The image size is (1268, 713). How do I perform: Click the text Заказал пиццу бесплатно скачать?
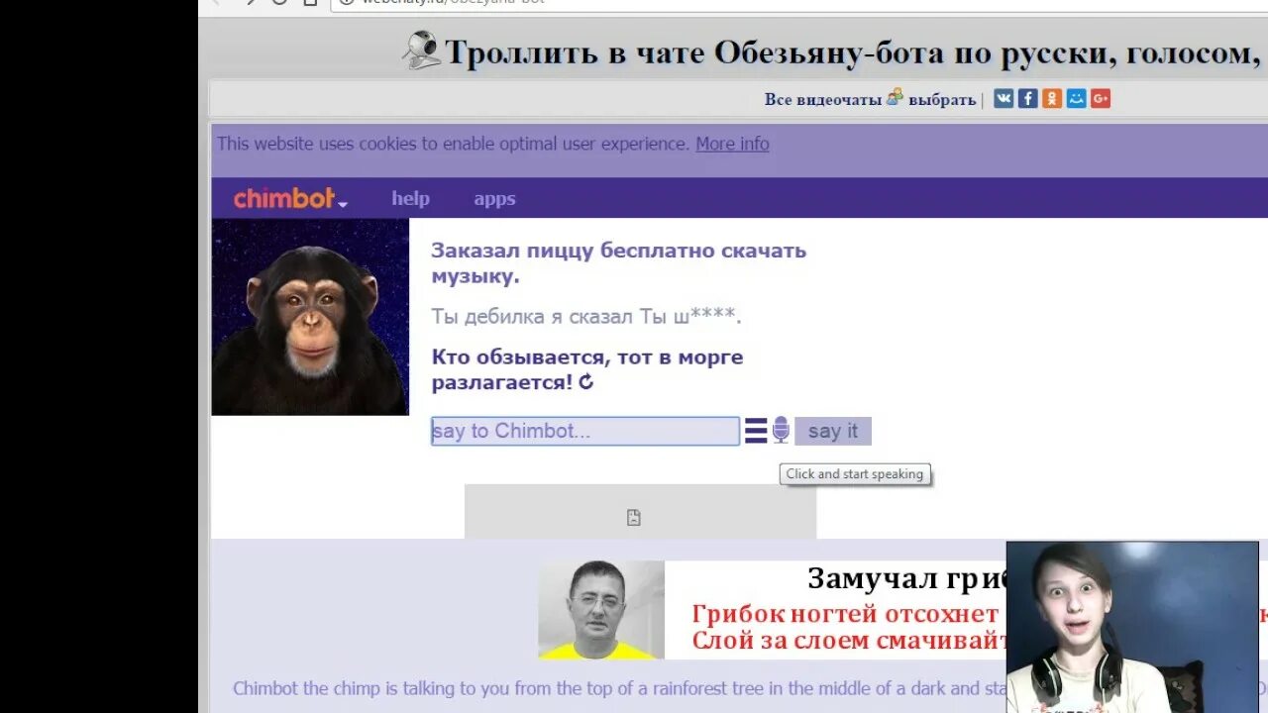point(618,251)
